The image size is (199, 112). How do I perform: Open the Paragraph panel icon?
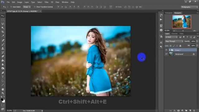pos(161,47)
